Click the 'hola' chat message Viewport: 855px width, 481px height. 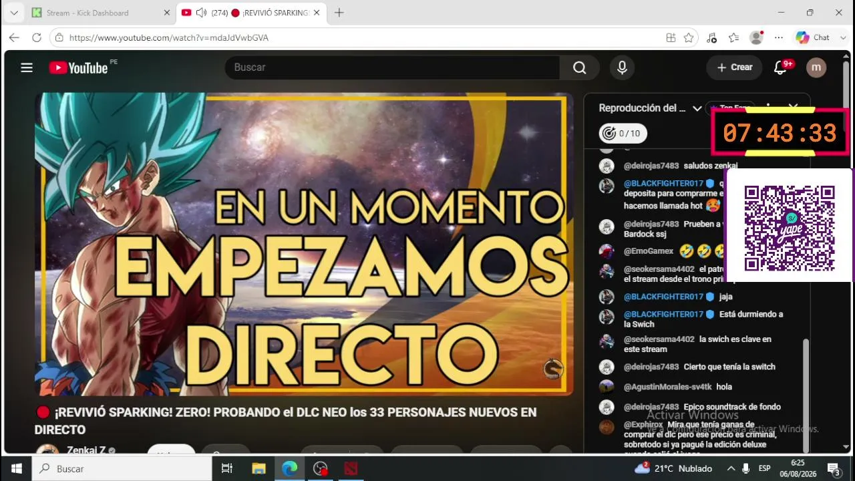tap(724, 387)
